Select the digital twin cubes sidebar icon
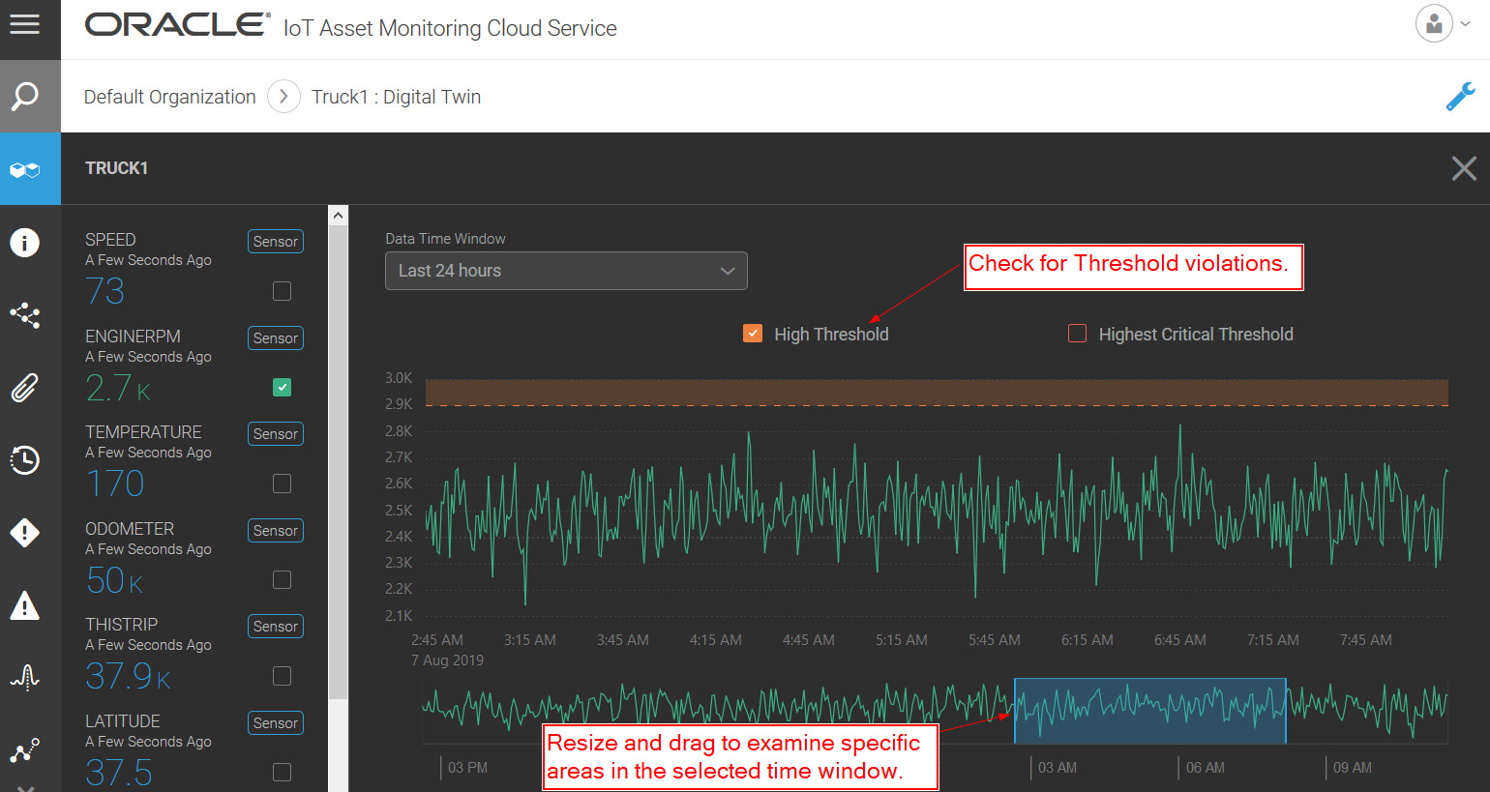The height and width of the screenshot is (792, 1490). pyautogui.click(x=25, y=169)
